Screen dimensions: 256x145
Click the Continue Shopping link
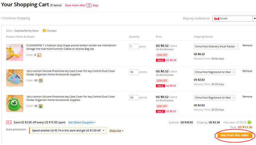[x=16, y=18]
